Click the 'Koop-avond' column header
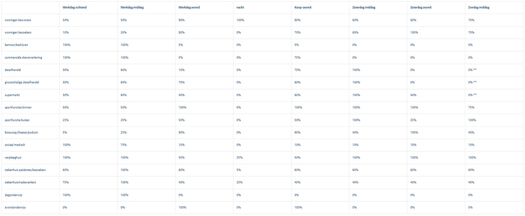The width and height of the screenshot is (525, 216). click(303, 7)
